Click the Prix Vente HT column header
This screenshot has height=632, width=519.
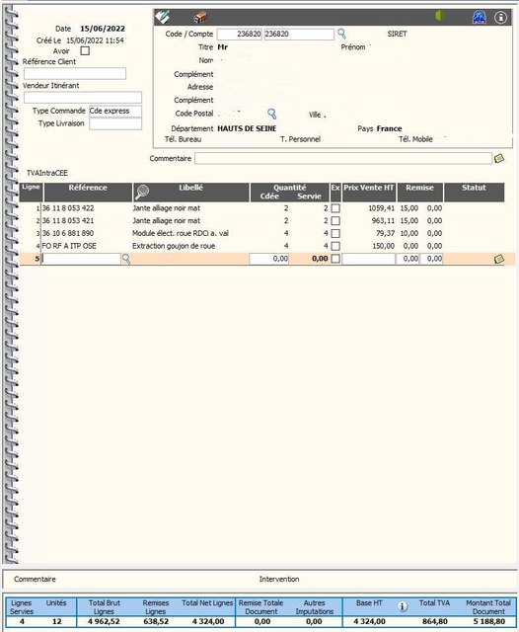[x=369, y=192]
